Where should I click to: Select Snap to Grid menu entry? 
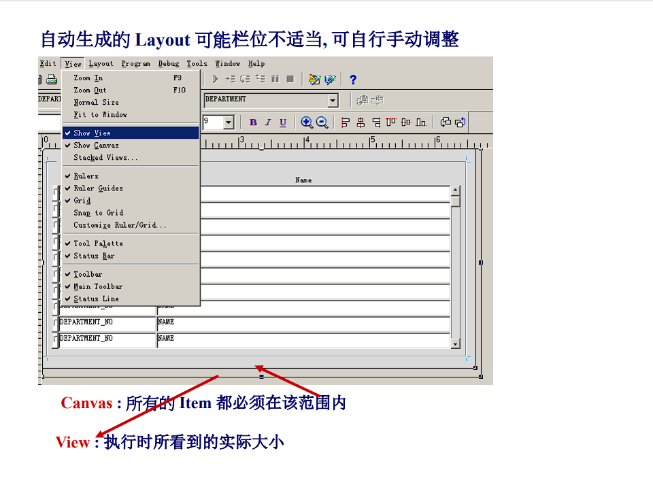click(x=131, y=213)
